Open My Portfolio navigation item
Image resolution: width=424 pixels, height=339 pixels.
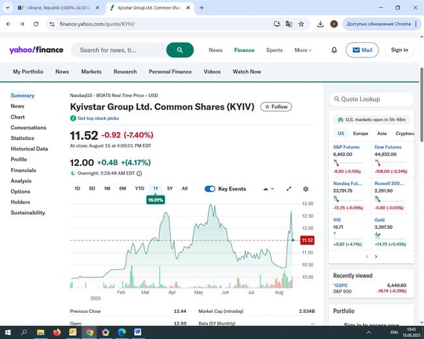tap(28, 72)
